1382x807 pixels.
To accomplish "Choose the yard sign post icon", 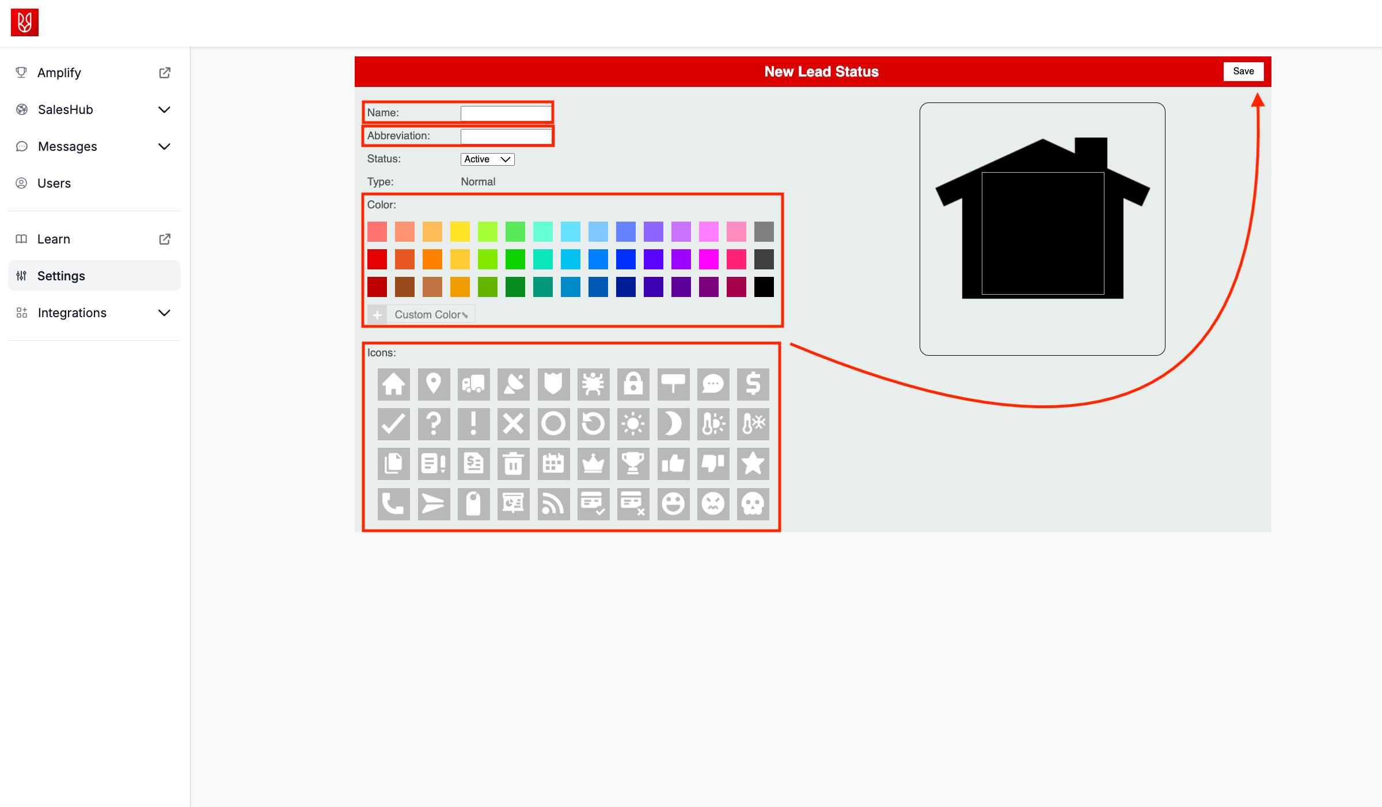I will [x=673, y=384].
